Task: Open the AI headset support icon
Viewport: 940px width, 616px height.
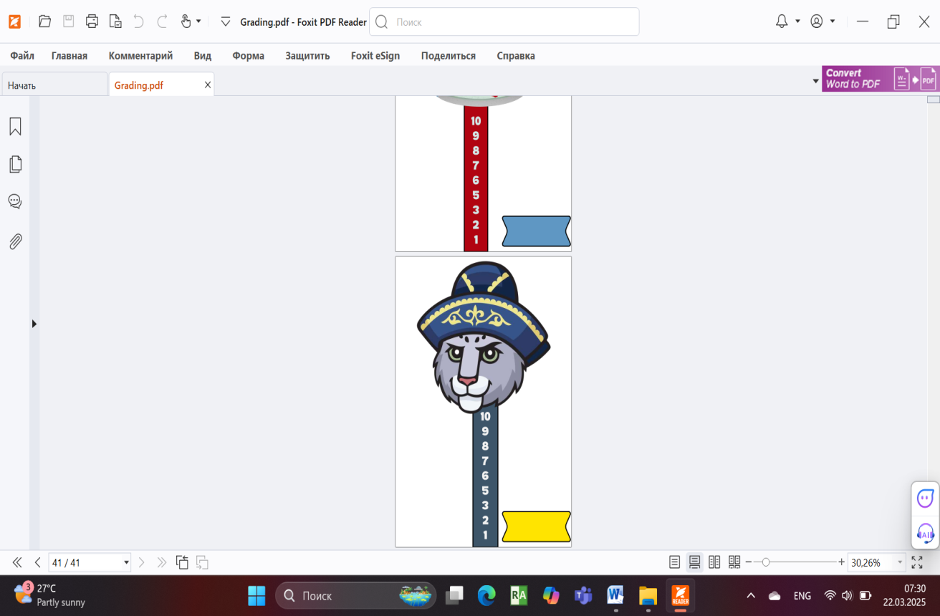Action: [926, 533]
